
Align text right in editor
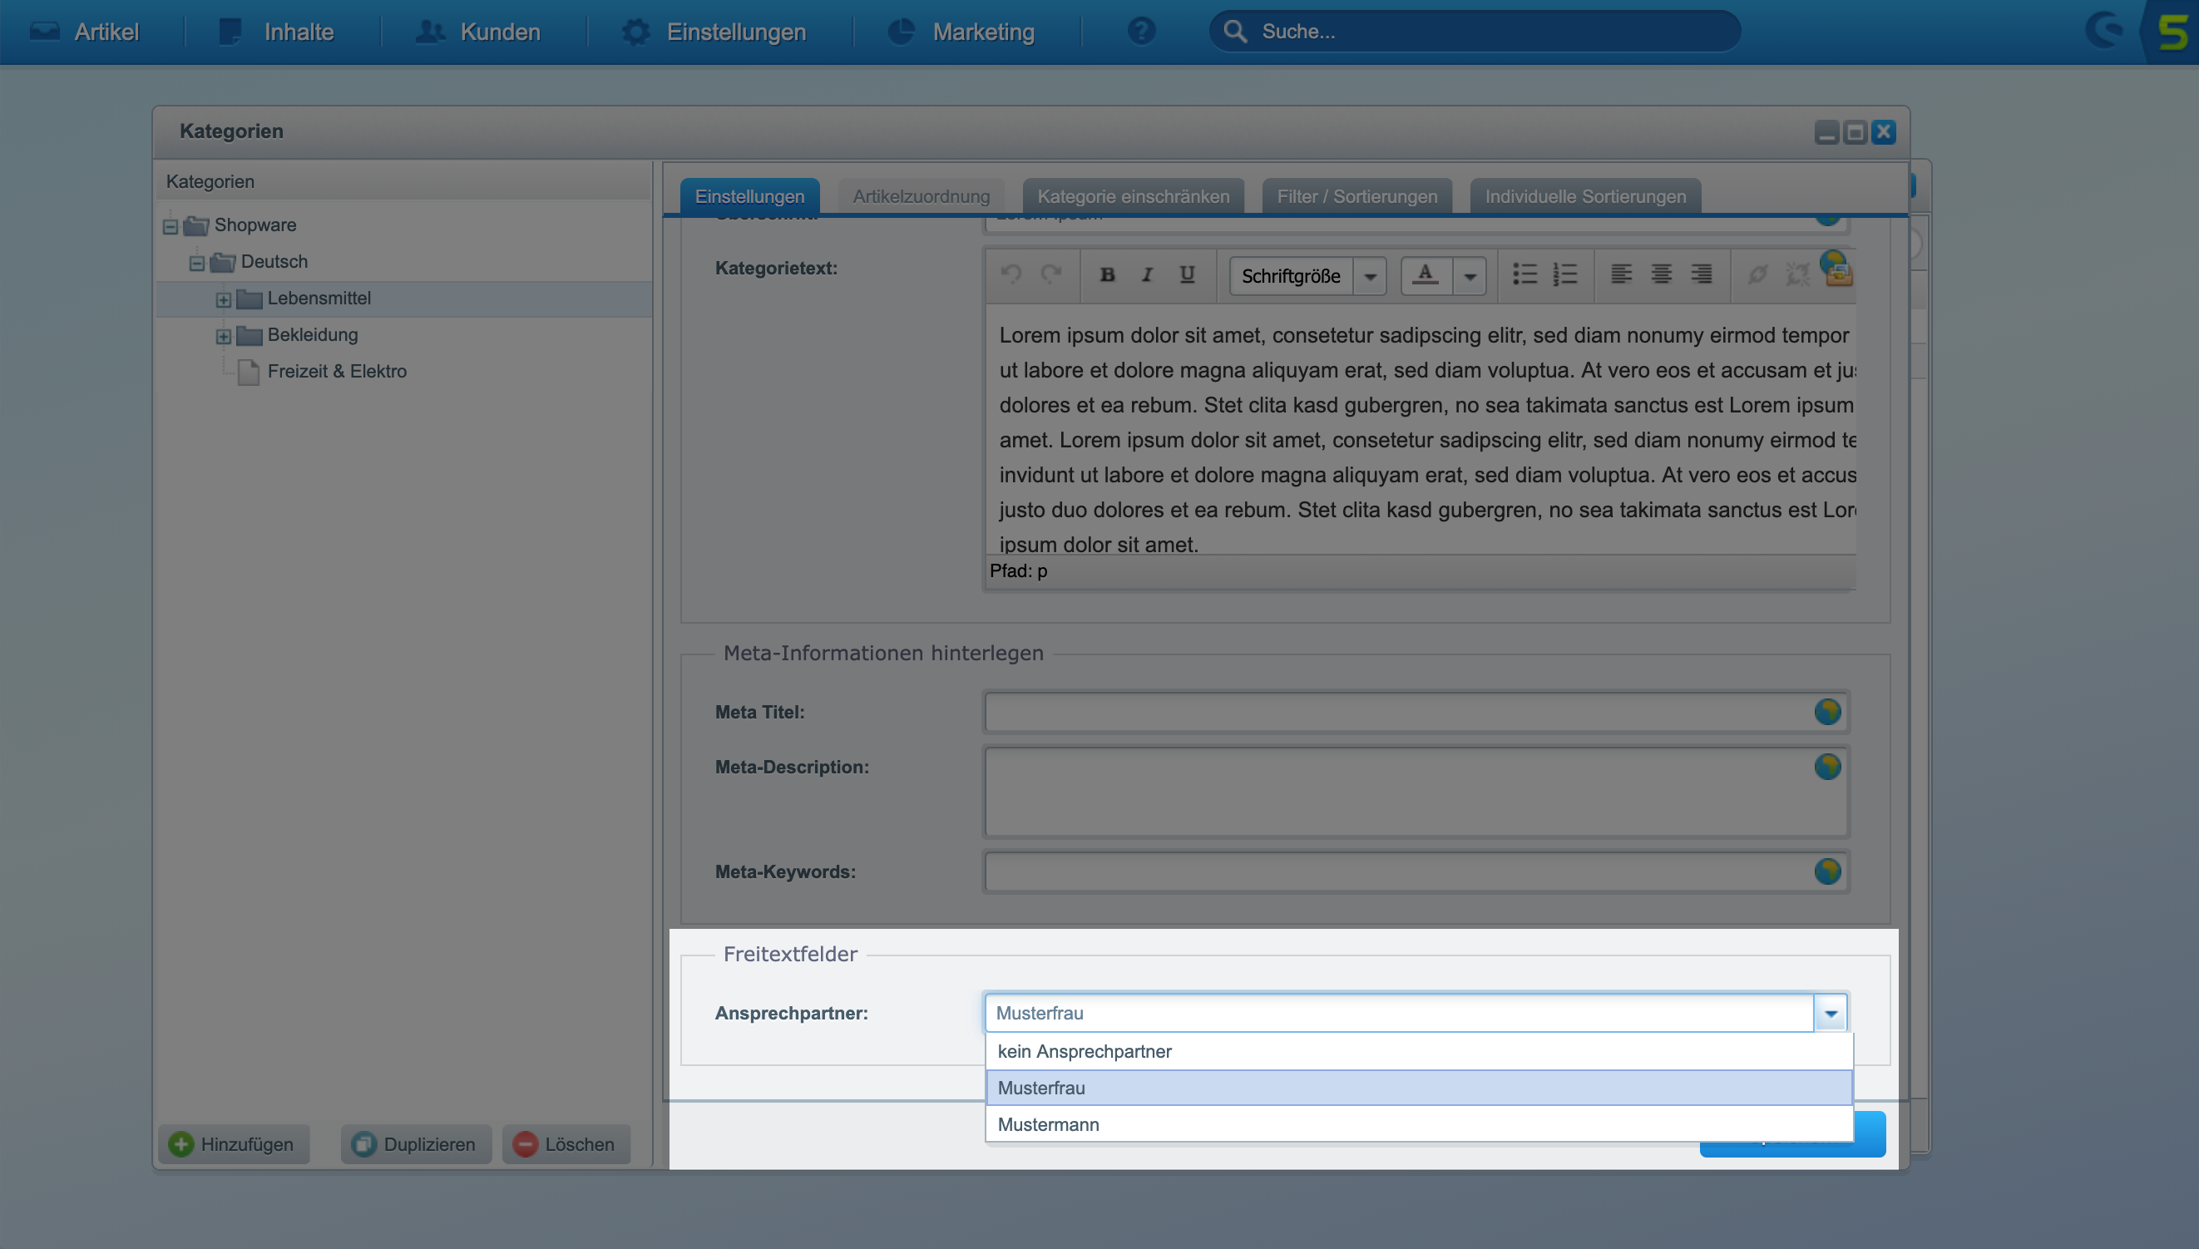point(1702,274)
